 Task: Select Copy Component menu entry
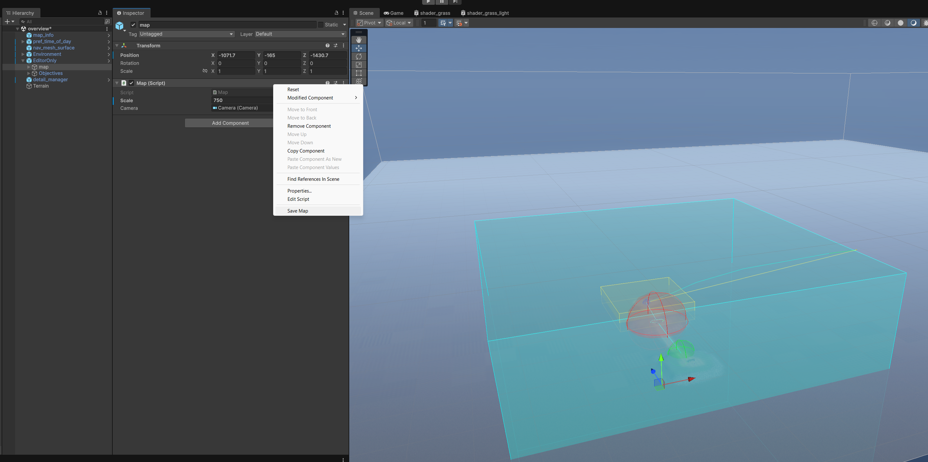[305, 151]
